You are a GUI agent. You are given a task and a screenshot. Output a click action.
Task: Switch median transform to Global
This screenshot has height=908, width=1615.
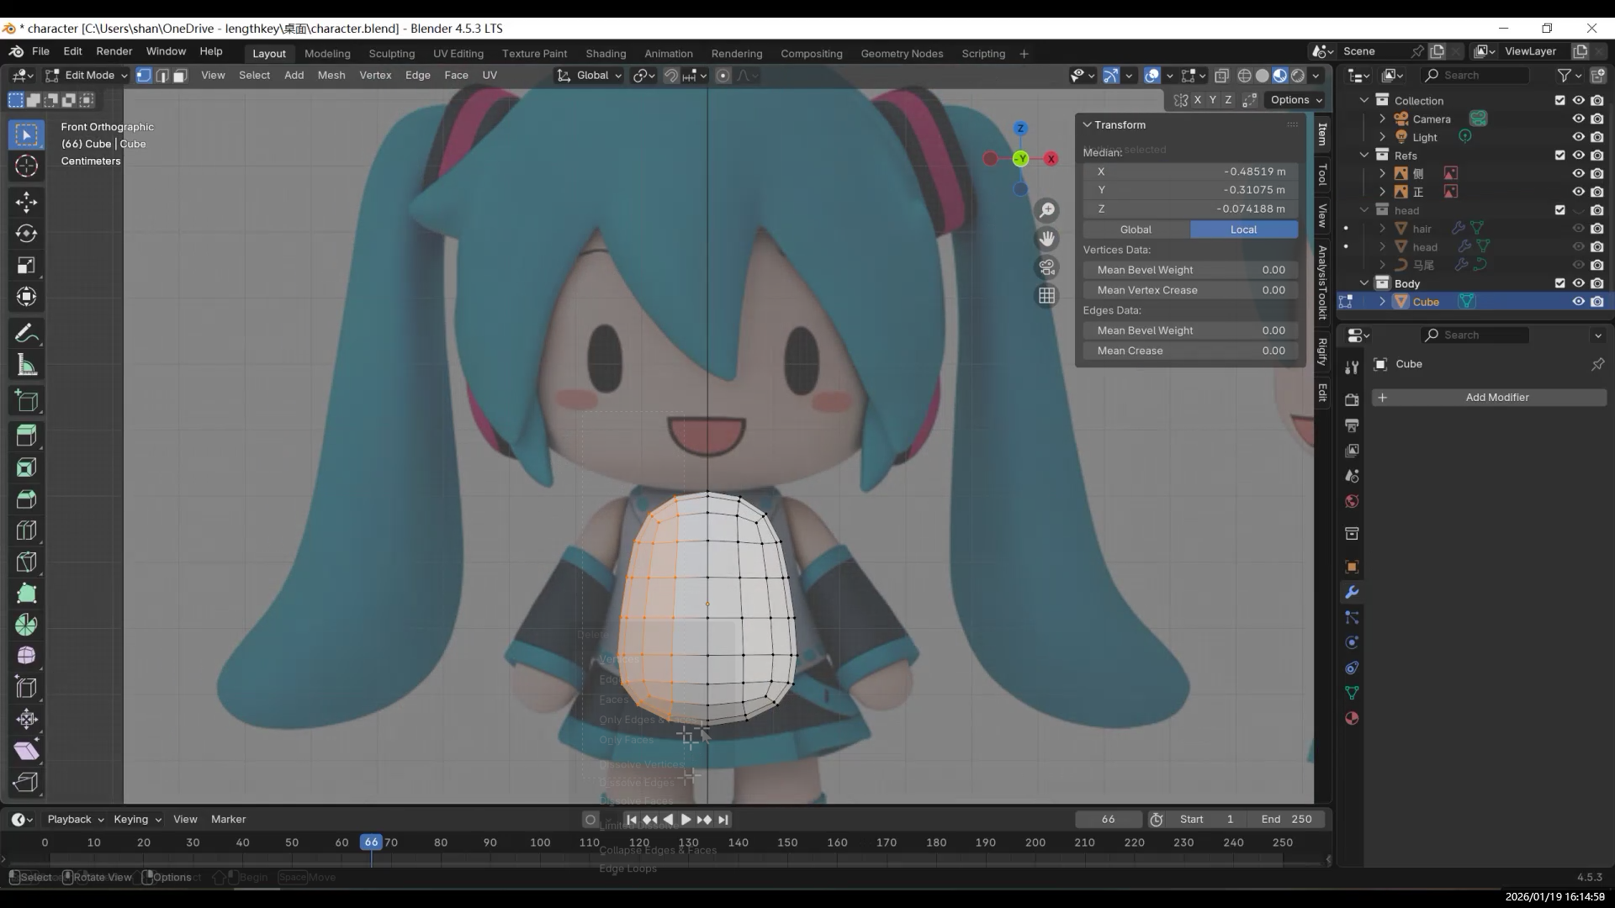tap(1136, 230)
